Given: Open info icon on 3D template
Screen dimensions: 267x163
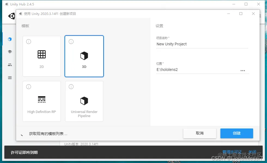Looking at the screenshot, I should click(71, 42).
